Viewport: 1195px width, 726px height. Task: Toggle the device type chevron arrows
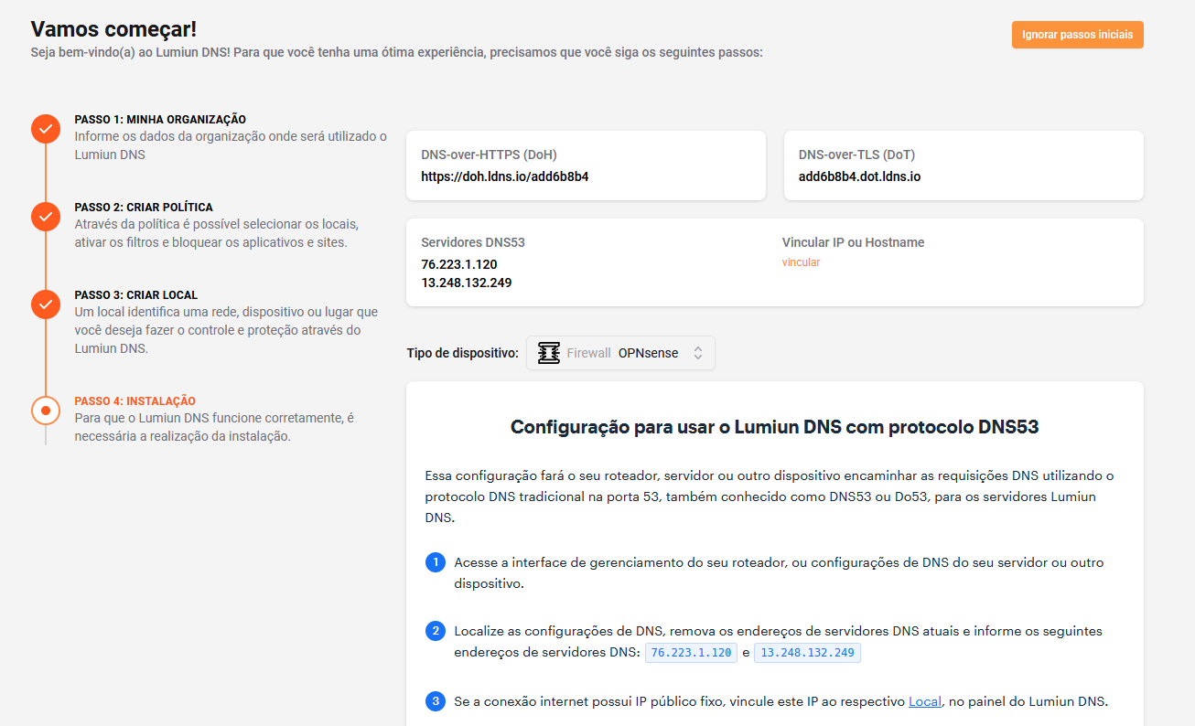point(698,353)
